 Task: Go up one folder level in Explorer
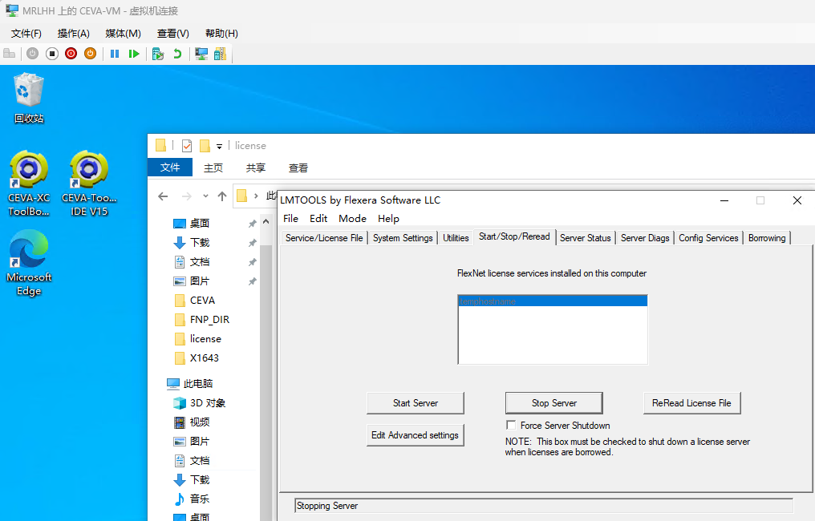pyautogui.click(x=222, y=196)
